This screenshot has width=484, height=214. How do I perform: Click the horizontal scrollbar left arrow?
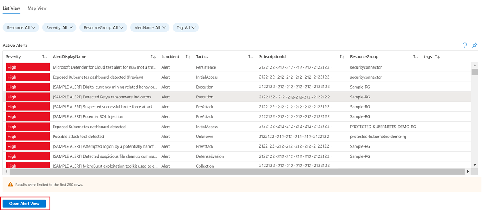click(x=6, y=171)
